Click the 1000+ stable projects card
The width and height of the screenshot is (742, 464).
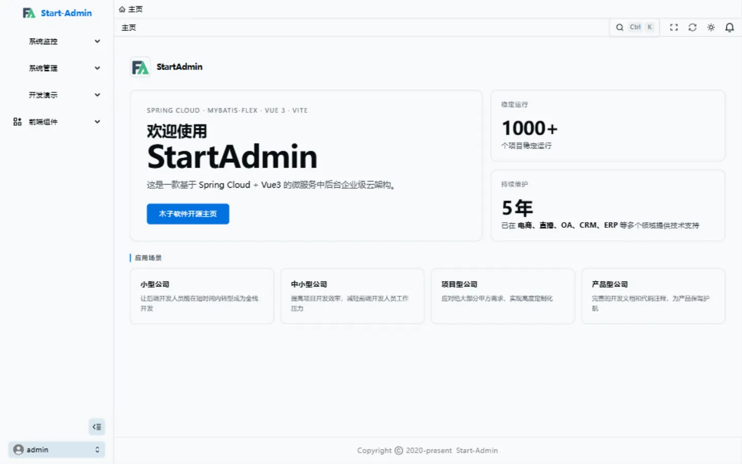pos(608,126)
